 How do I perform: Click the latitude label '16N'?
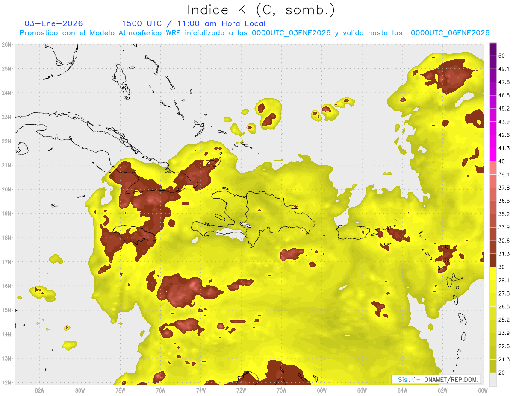[x=6, y=286]
